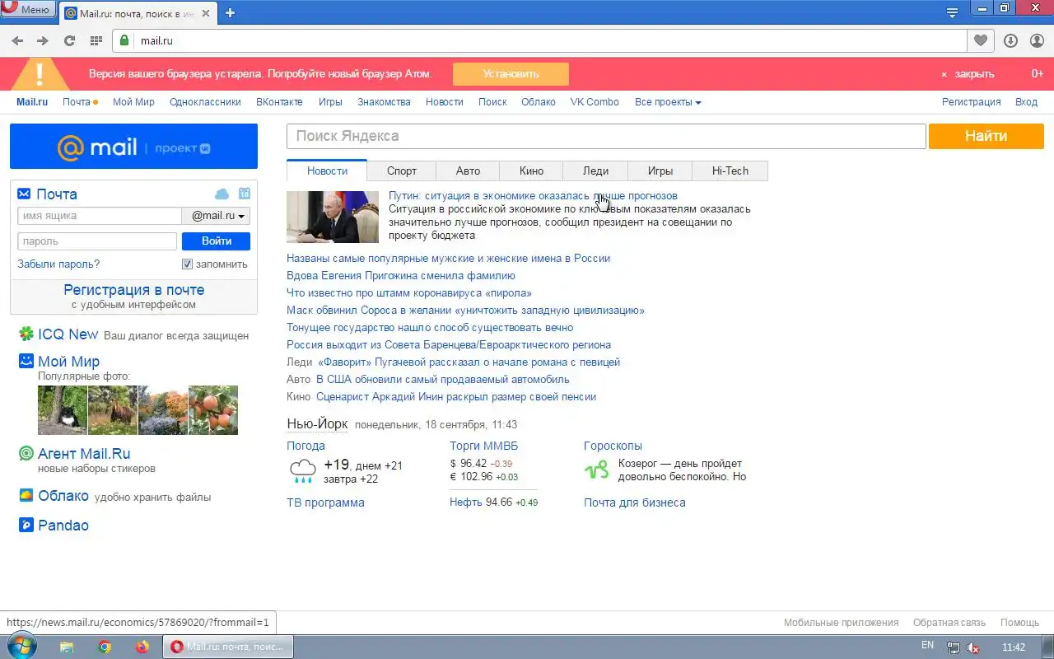Open the Вход link at top right
This screenshot has height=659, width=1054.
click(1026, 102)
